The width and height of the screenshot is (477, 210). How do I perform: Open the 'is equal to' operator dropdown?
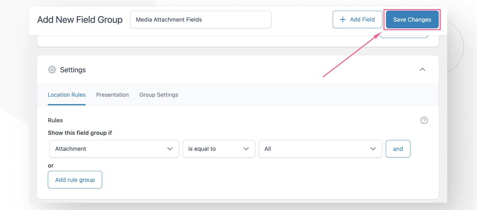tap(219, 149)
